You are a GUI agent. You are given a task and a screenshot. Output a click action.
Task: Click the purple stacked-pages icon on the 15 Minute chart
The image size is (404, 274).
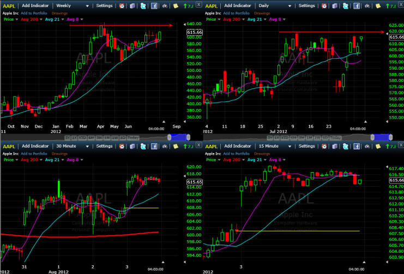coord(335,147)
